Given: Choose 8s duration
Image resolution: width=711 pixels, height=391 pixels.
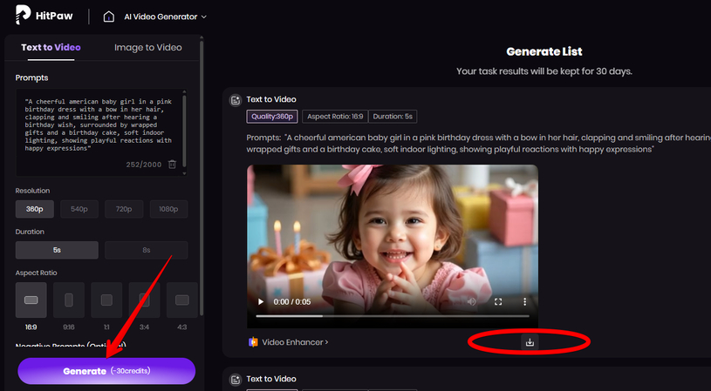Looking at the screenshot, I should pos(146,250).
